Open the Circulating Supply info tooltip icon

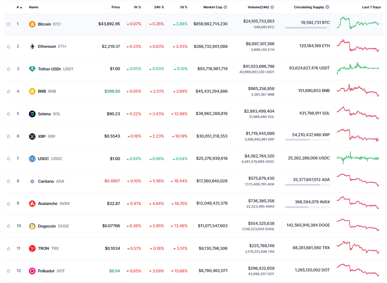coord(327,7)
